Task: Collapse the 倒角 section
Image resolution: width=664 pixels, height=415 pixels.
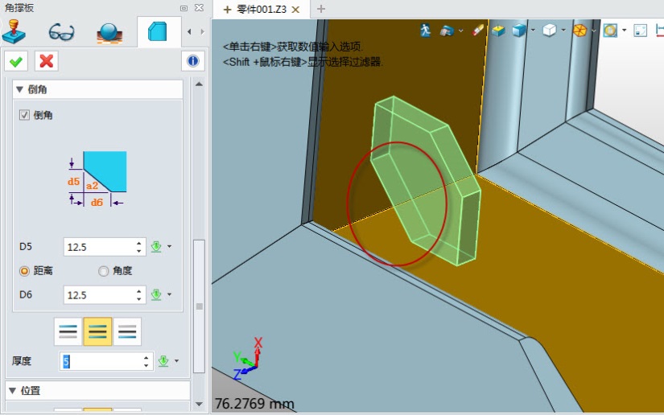Action: (19, 90)
